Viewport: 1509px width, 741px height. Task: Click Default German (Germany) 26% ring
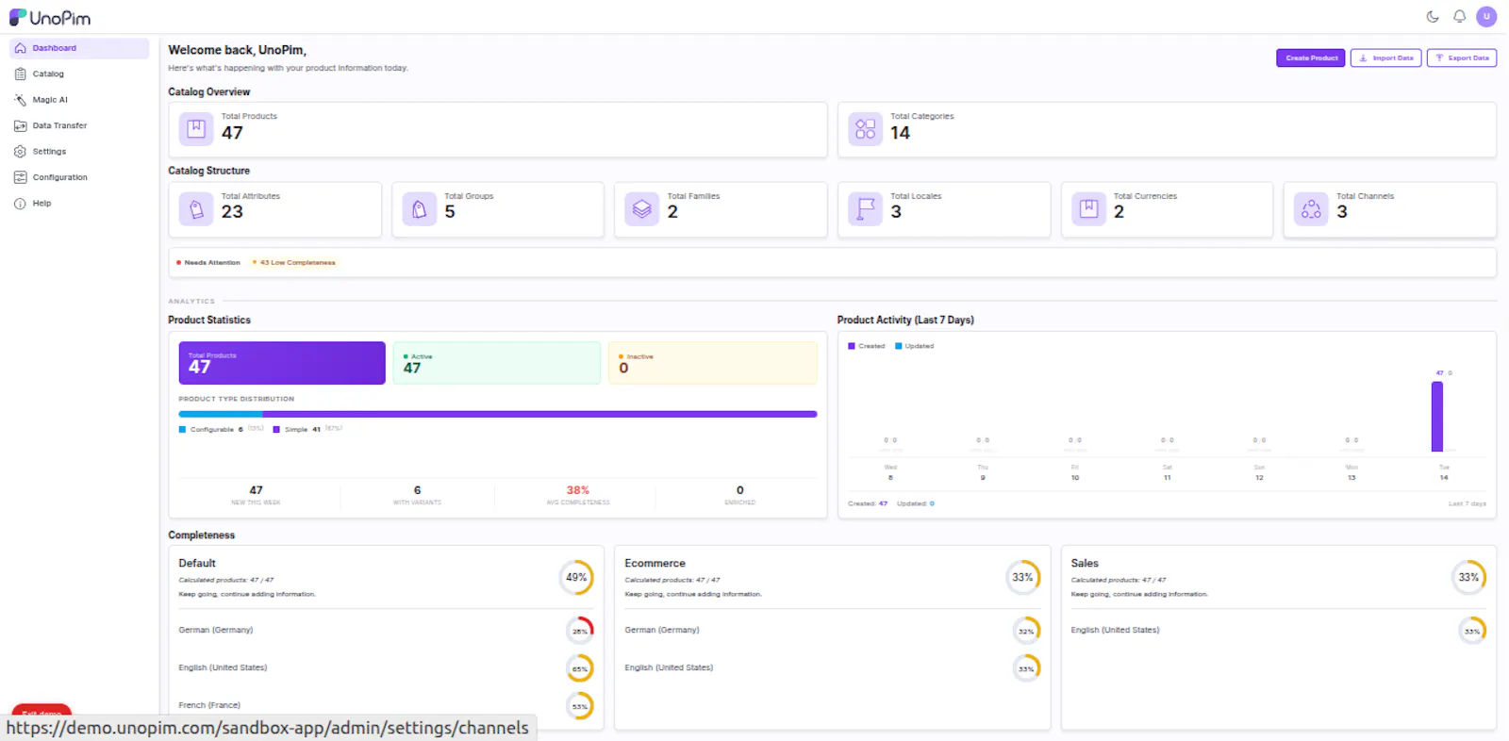580,631
